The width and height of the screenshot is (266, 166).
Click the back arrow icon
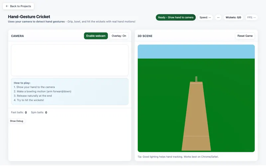[7, 6]
